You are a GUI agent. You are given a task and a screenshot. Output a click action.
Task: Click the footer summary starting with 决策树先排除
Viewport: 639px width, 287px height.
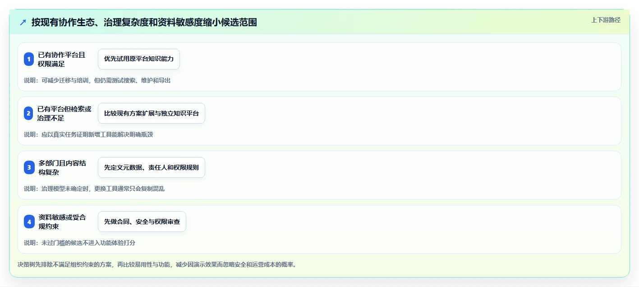point(157,264)
